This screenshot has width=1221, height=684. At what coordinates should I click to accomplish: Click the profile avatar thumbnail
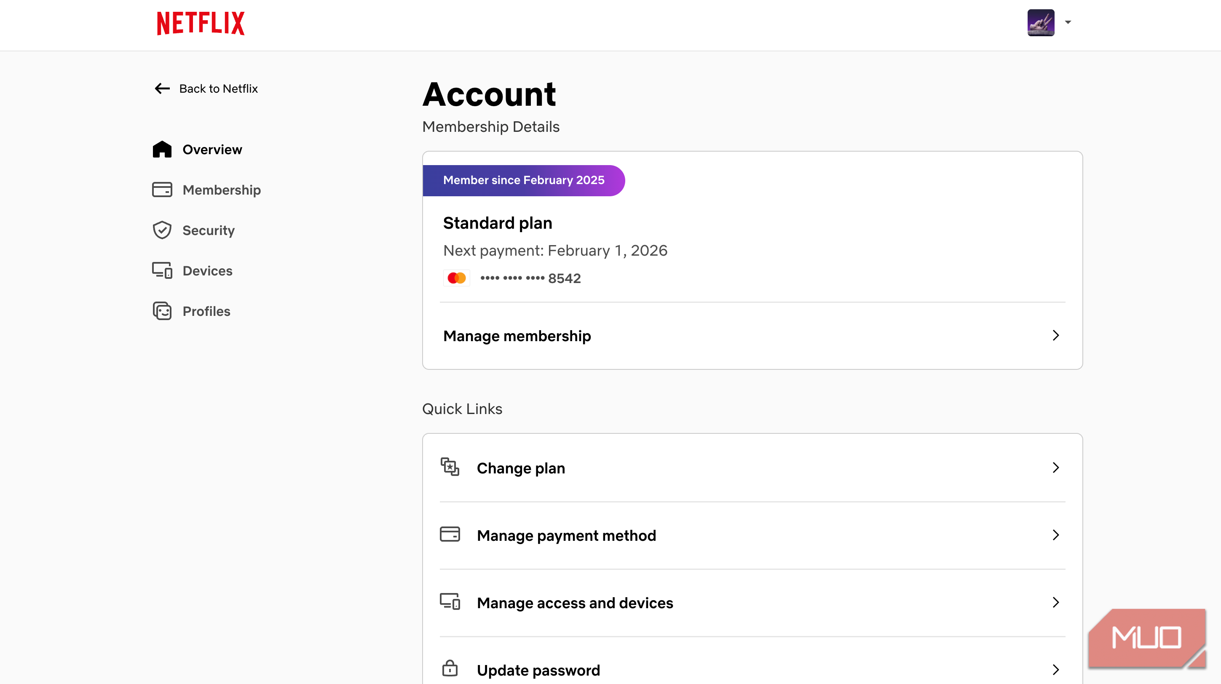pyautogui.click(x=1040, y=22)
